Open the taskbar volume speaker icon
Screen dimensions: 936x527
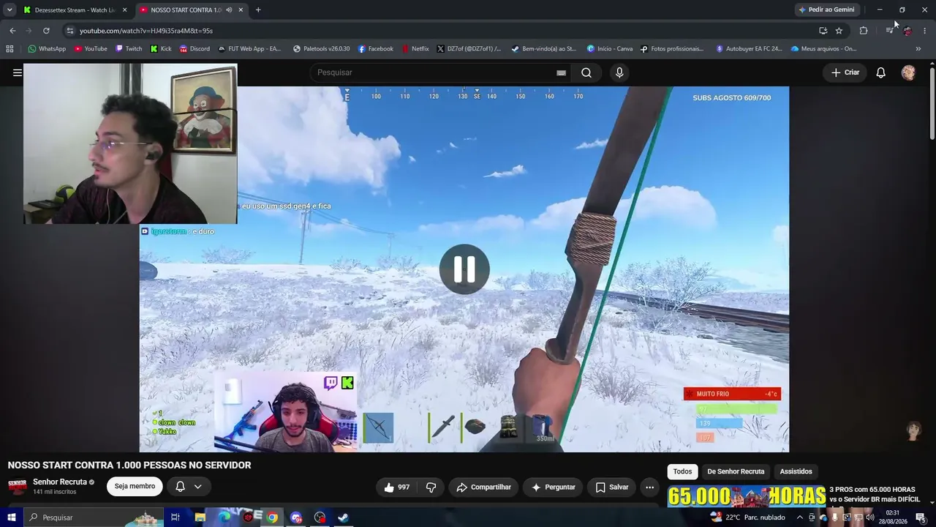[870, 517]
